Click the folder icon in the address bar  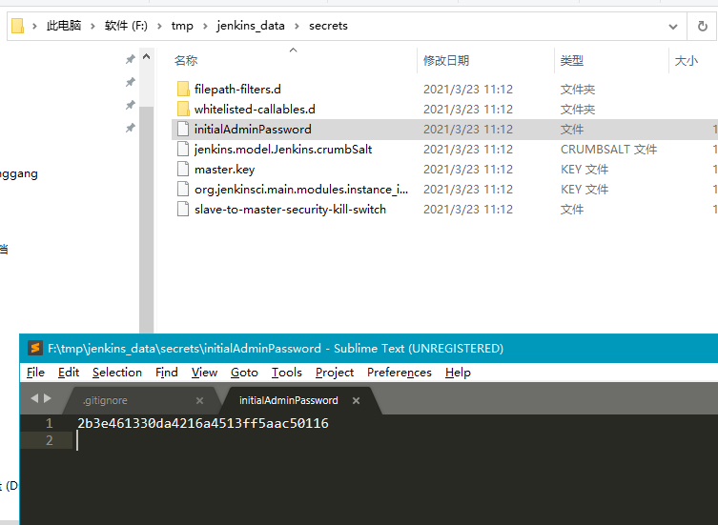17,26
